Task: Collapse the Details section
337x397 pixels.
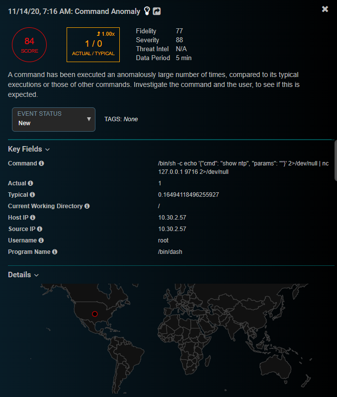Action: coord(23,275)
